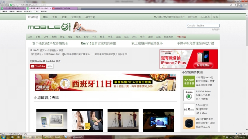
Task: Click the red YouTube subscribe button
Action: coord(38,66)
